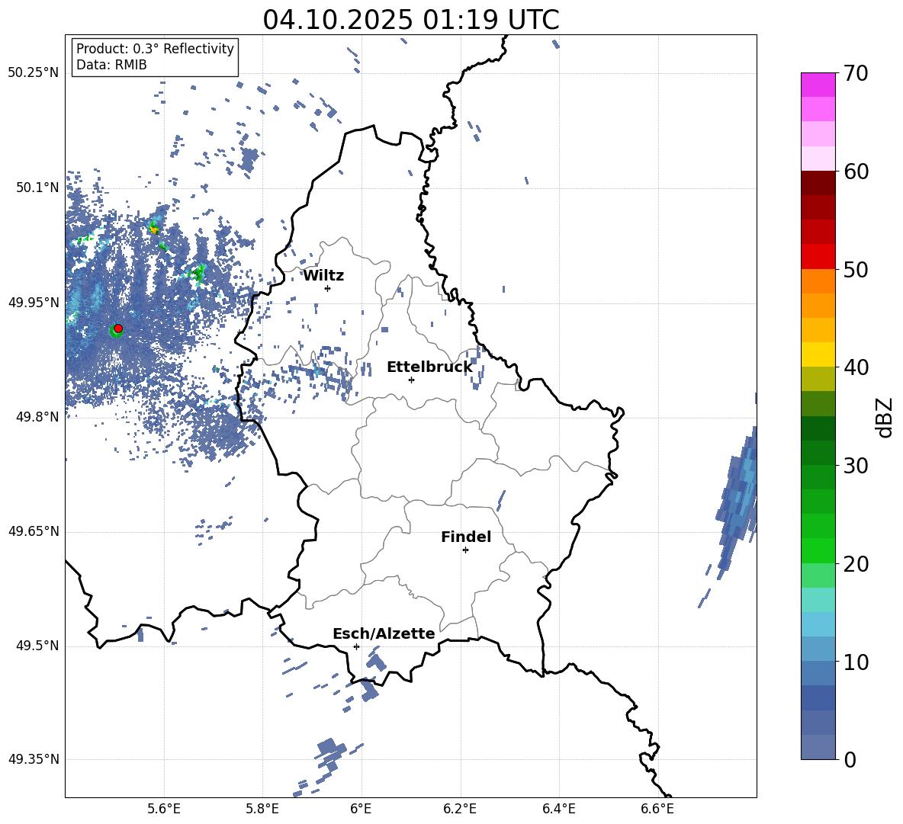The height and width of the screenshot is (824, 903).
Task: Click the Wiltz city label
Action: click(323, 276)
